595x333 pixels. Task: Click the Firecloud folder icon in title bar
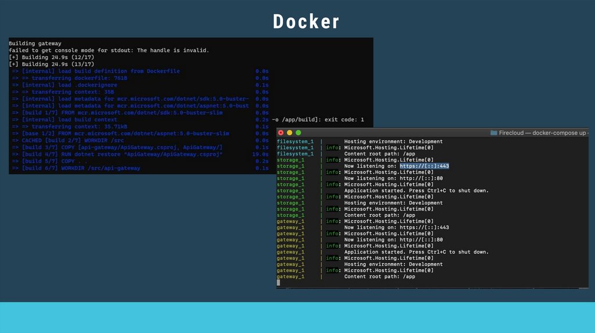coord(494,133)
